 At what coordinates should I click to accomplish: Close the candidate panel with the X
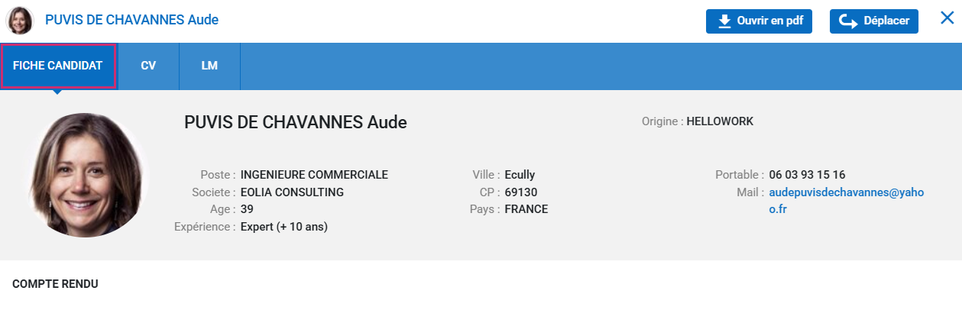(947, 18)
